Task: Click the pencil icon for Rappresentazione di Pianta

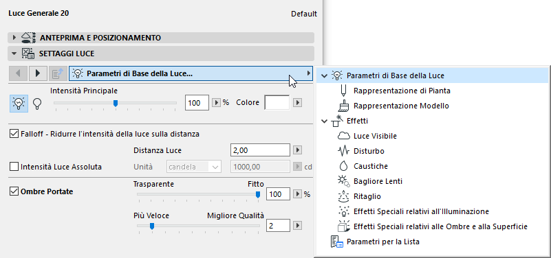Action: pos(343,91)
